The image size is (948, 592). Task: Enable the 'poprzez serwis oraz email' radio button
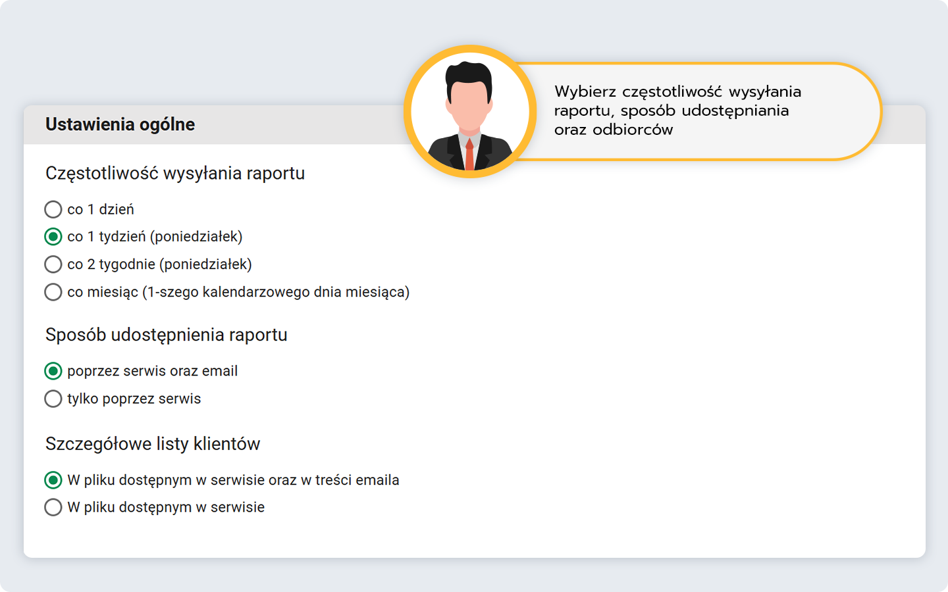(53, 372)
